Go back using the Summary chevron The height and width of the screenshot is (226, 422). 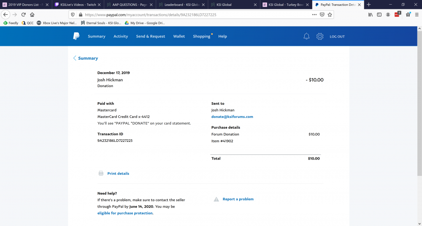tap(75, 58)
